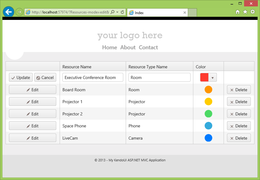
Task: Open browser Home icon
Action: pos(238,12)
